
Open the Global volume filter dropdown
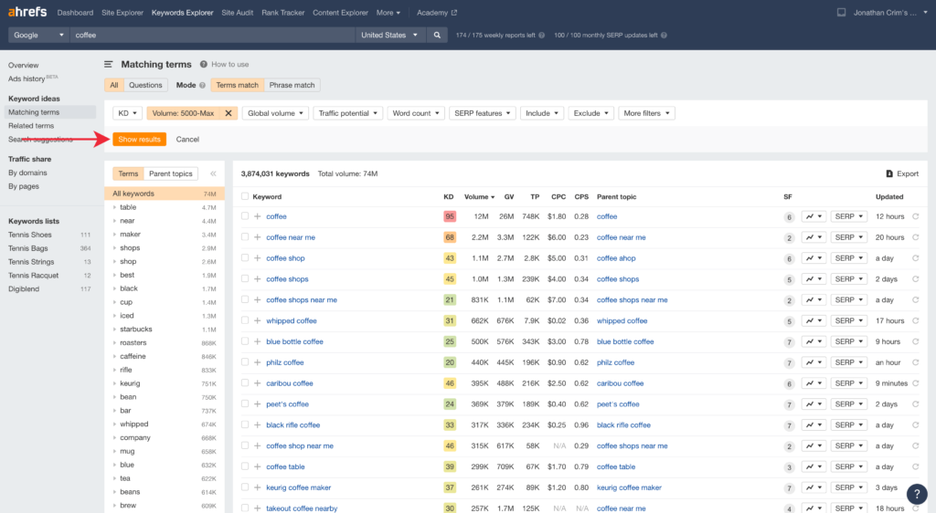click(275, 113)
